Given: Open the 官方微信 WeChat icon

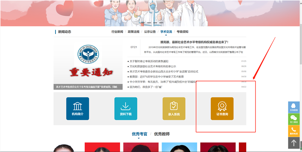Looking at the screenshot, I should [294, 119].
